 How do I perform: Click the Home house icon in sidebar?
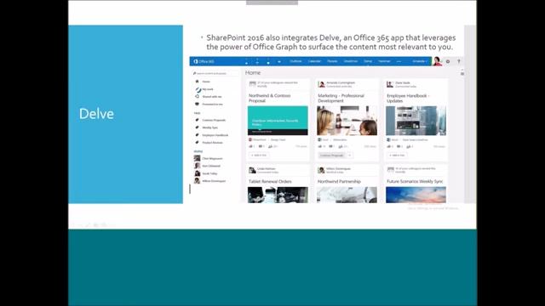pyautogui.click(x=197, y=82)
